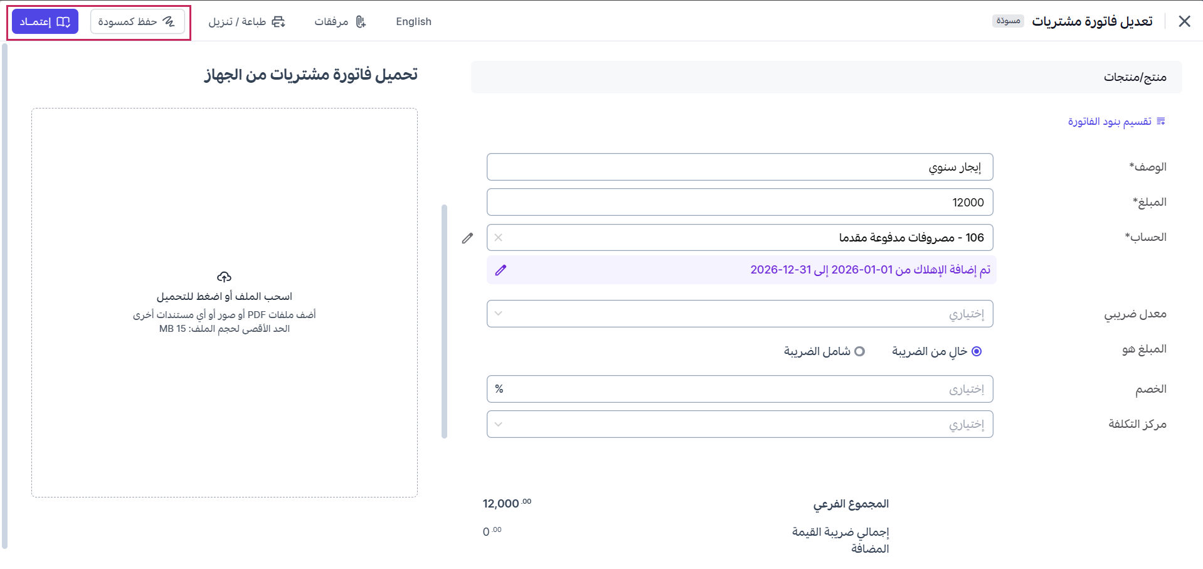Open the account 106 prepaid expenses combo box
Screen dimensions: 1203x569
[x=740, y=238]
